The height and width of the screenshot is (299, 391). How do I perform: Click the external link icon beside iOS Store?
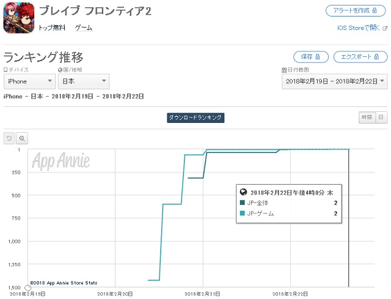click(x=385, y=28)
